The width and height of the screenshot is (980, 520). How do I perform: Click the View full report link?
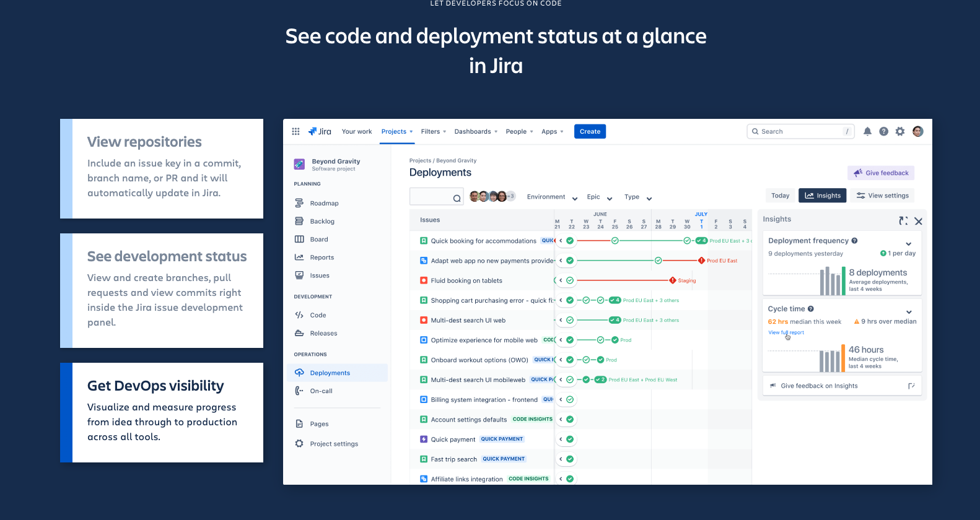[786, 332]
